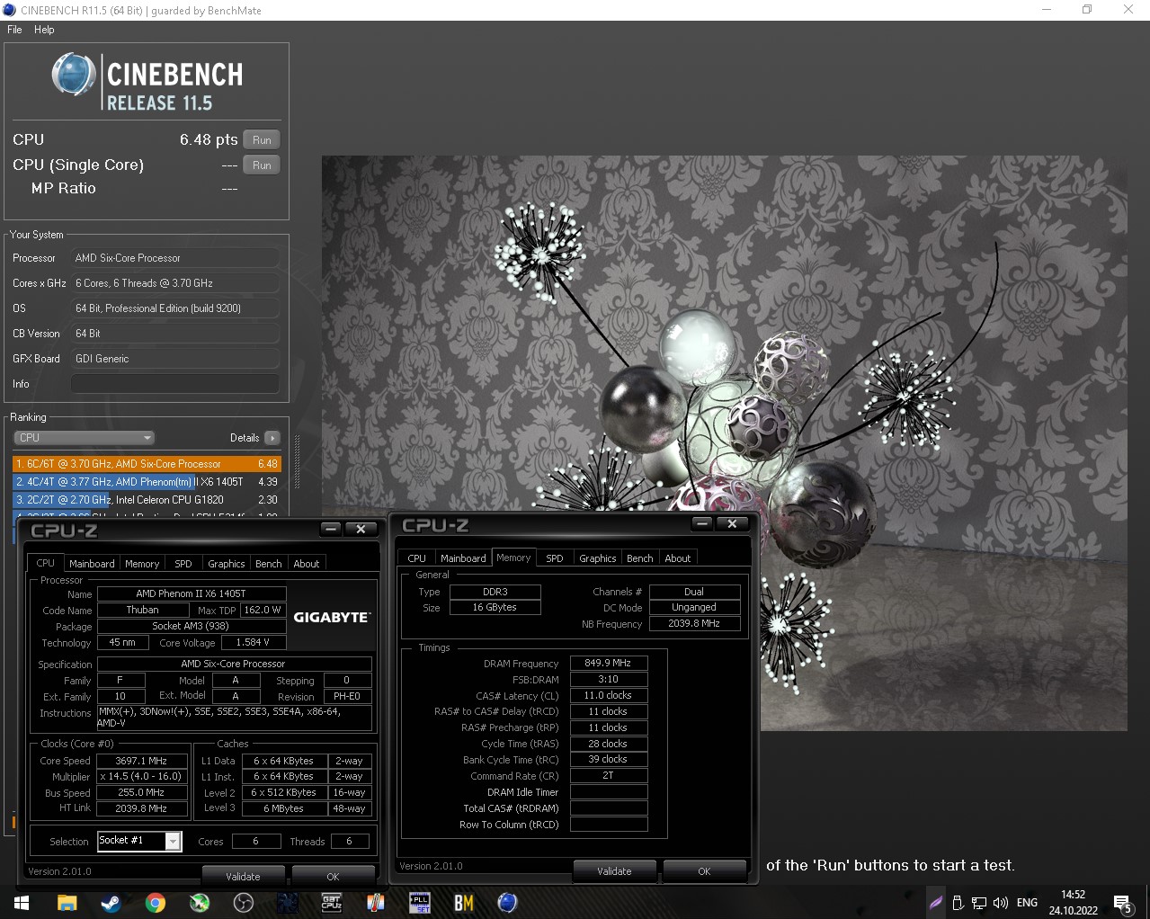Open the BenchMate BM taskbar icon
This screenshot has height=919, width=1150.
[464, 903]
